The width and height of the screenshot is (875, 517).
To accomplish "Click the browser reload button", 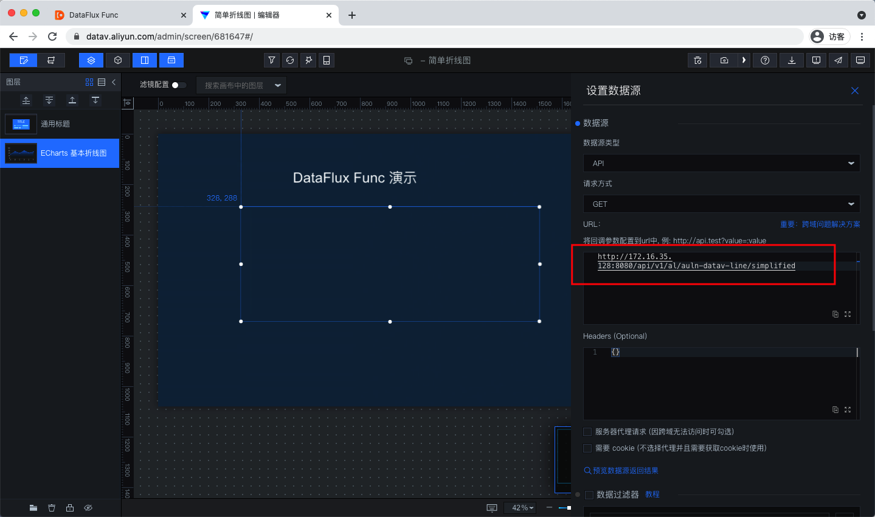I will click(x=52, y=36).
